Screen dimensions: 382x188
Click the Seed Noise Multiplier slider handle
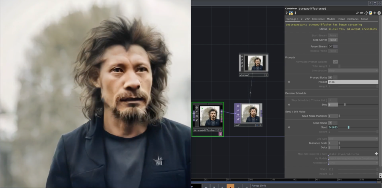pyautogui.click(x=339, y=116)
